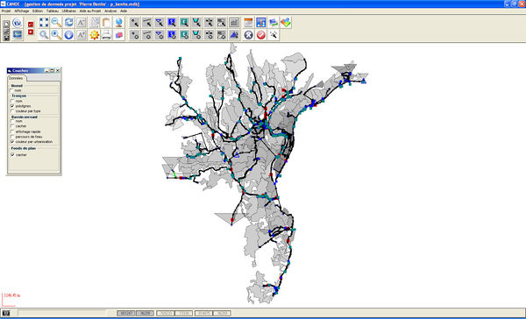The height and width of the screenshot is (319, 526).
Task: Select the Données tab in Couches panel
Action: 16,78
